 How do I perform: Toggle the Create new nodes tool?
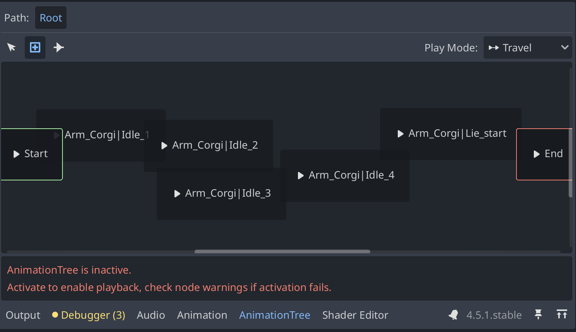coord(35,47)
